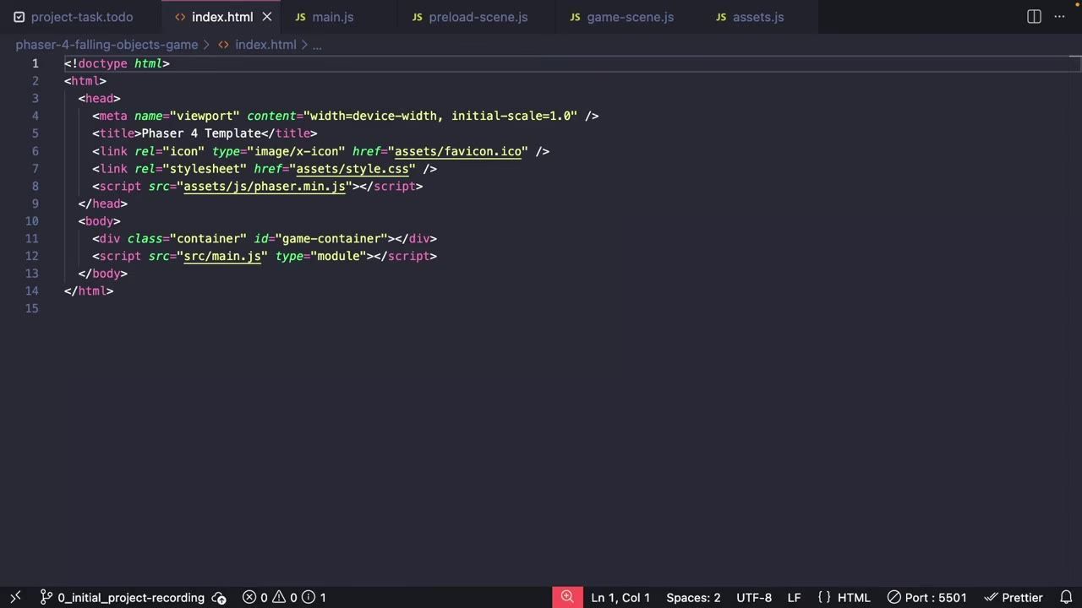Follow the assets/style.css link

[352, 169]
